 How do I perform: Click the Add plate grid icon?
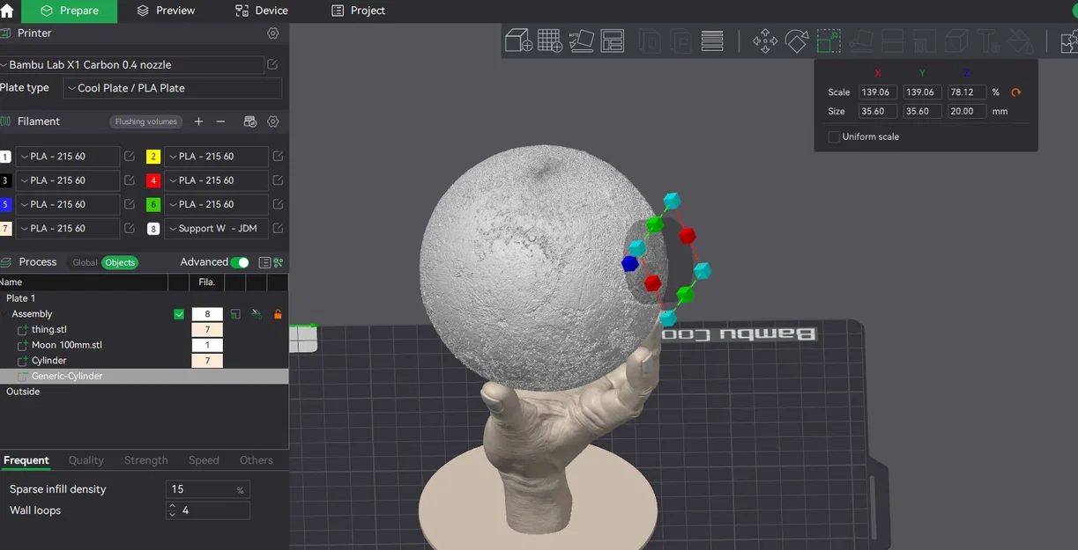[x=550, y=40]
